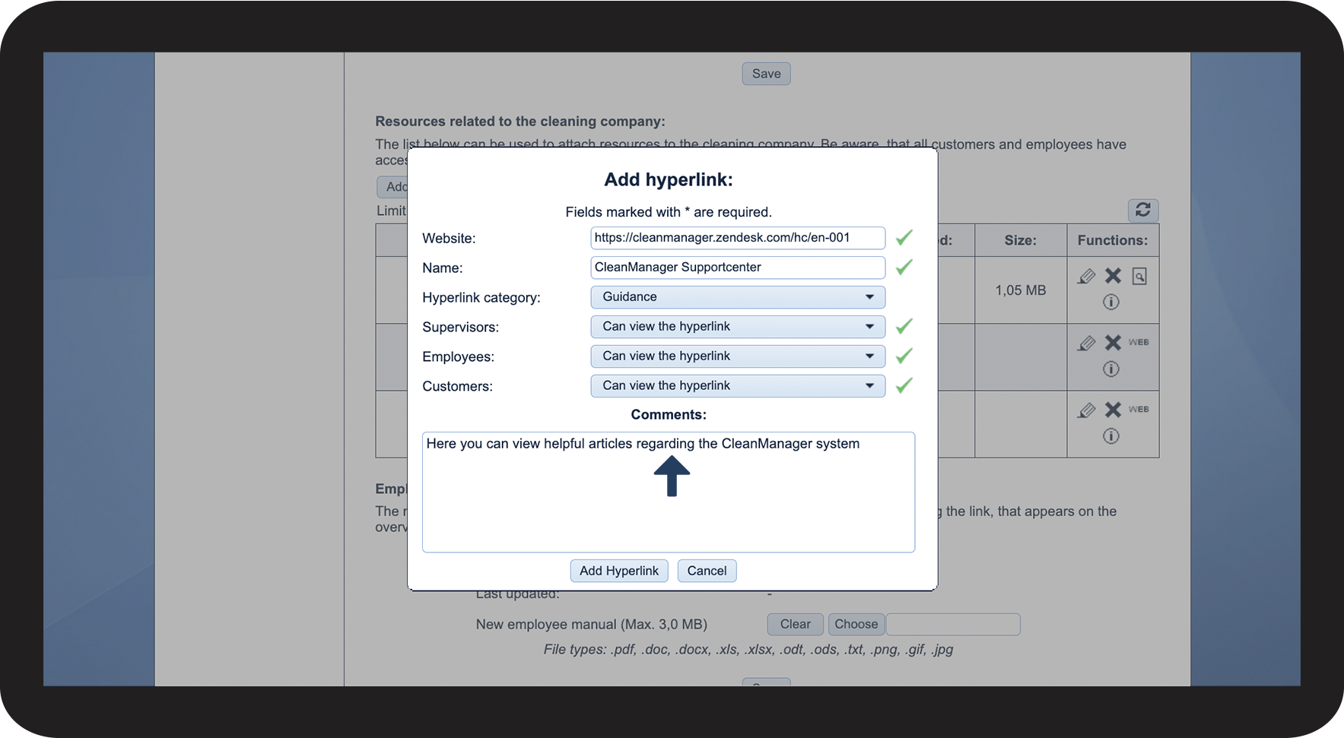The height and width of the screenshot is (738, 1344).
Task: Expand the Supervisors permission dropdown
Action: 737,327
